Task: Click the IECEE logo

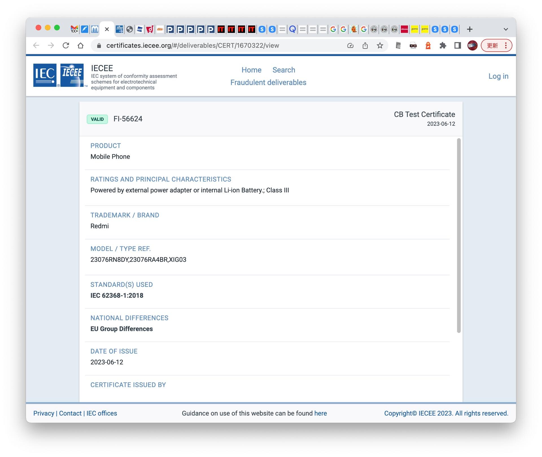Action: [x=72, y=75]
